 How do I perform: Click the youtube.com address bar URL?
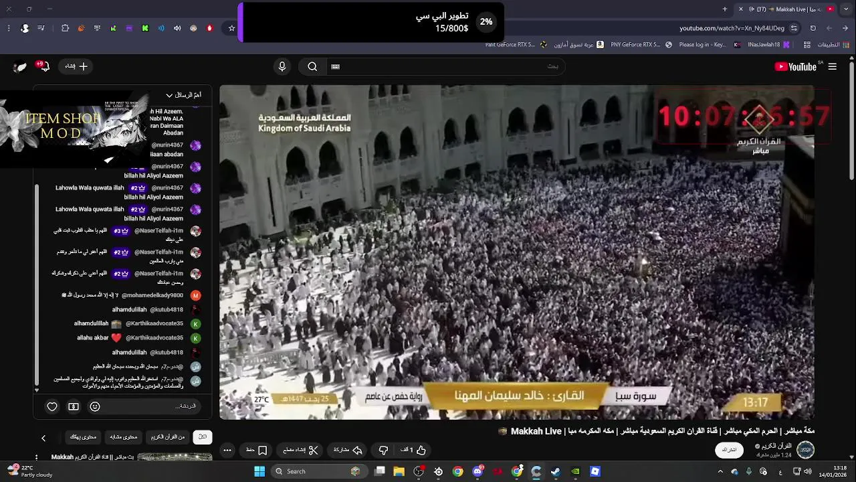pyautogui.click(x=732, y=28)
